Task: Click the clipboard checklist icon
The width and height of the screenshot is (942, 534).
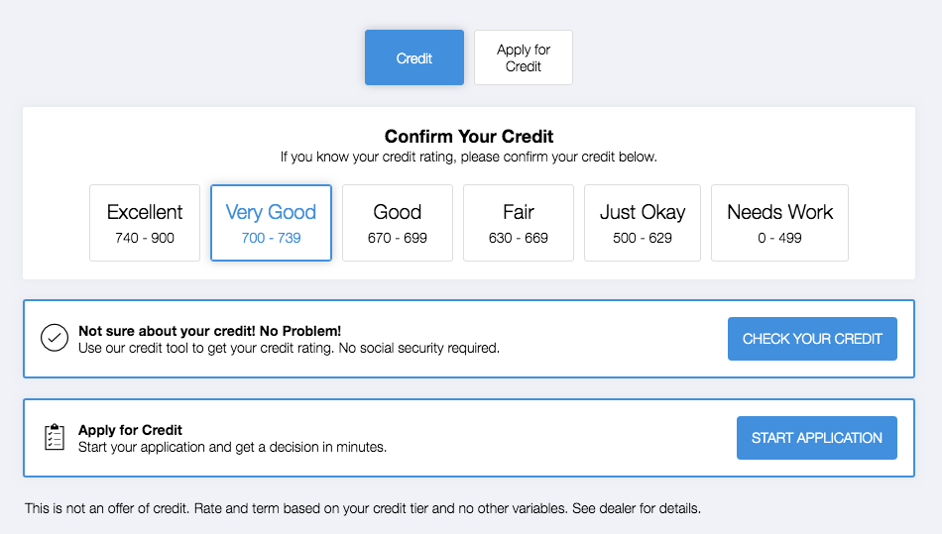Action: click(55, 437)
